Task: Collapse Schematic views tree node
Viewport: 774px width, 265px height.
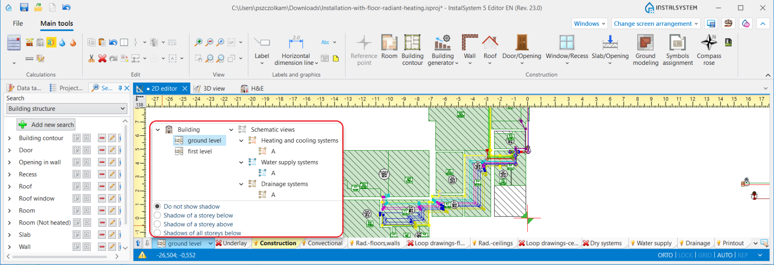Action: click(231, 130)
